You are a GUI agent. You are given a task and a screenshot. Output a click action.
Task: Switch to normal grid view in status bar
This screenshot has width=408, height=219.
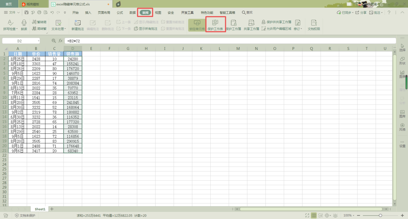tap(313, 215)
